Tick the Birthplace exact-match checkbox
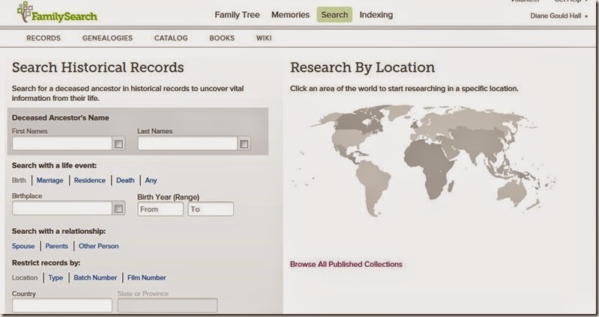The image size is (599, 317). click(118, 209)
